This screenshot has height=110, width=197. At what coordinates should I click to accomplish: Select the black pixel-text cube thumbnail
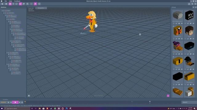[x=189, y=15]
